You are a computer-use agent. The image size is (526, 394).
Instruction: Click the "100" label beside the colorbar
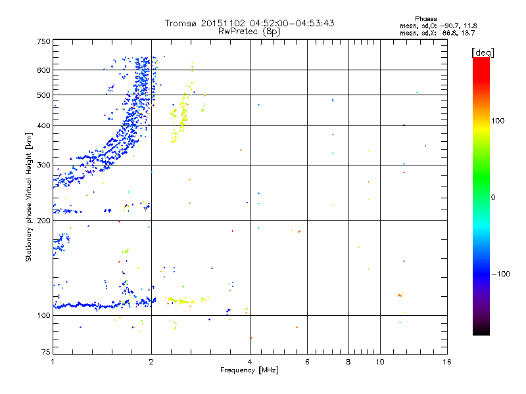click(x=498, y=121)
